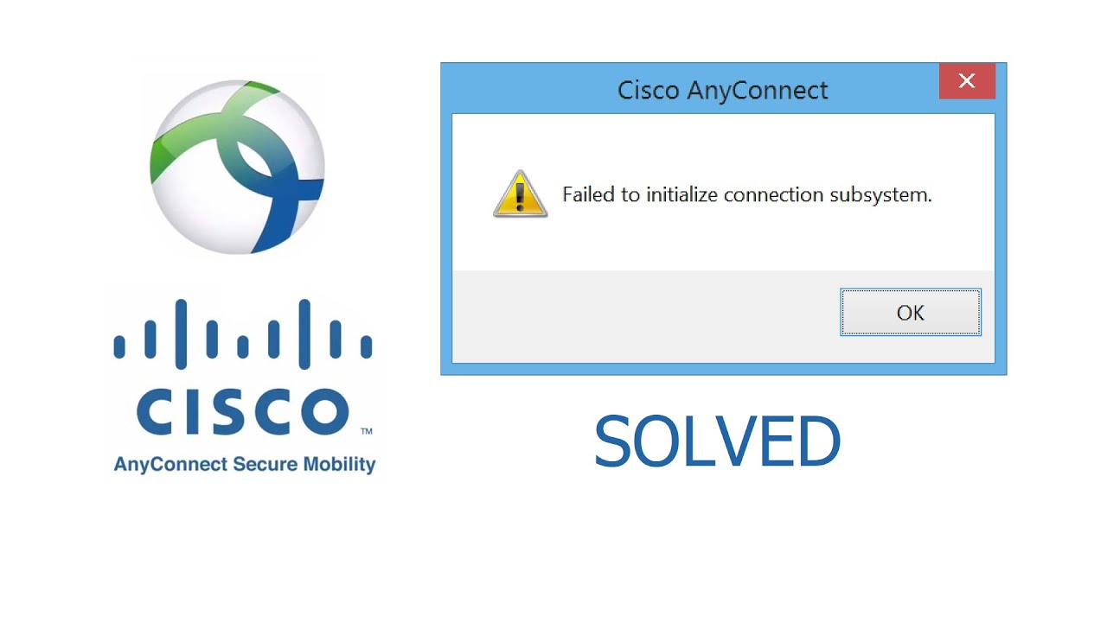
Task: Click the TM trademark symbol
Action: 366,430
